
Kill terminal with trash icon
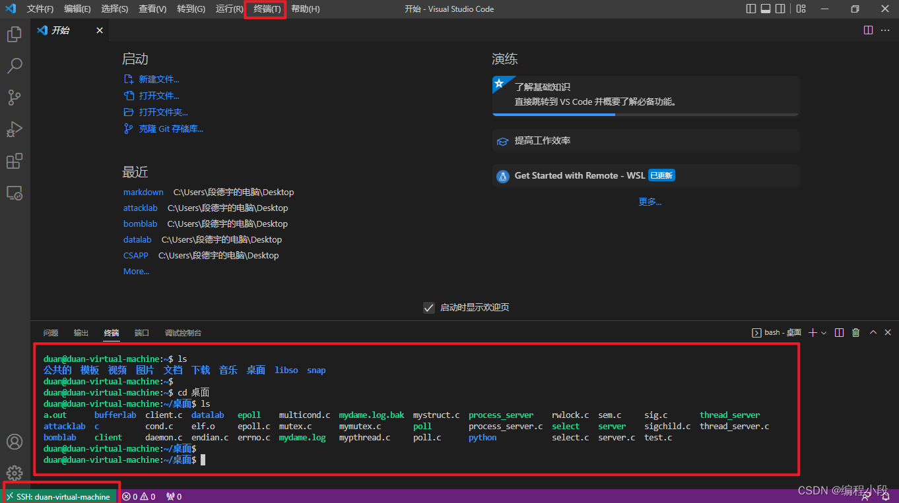pos(856,333)
